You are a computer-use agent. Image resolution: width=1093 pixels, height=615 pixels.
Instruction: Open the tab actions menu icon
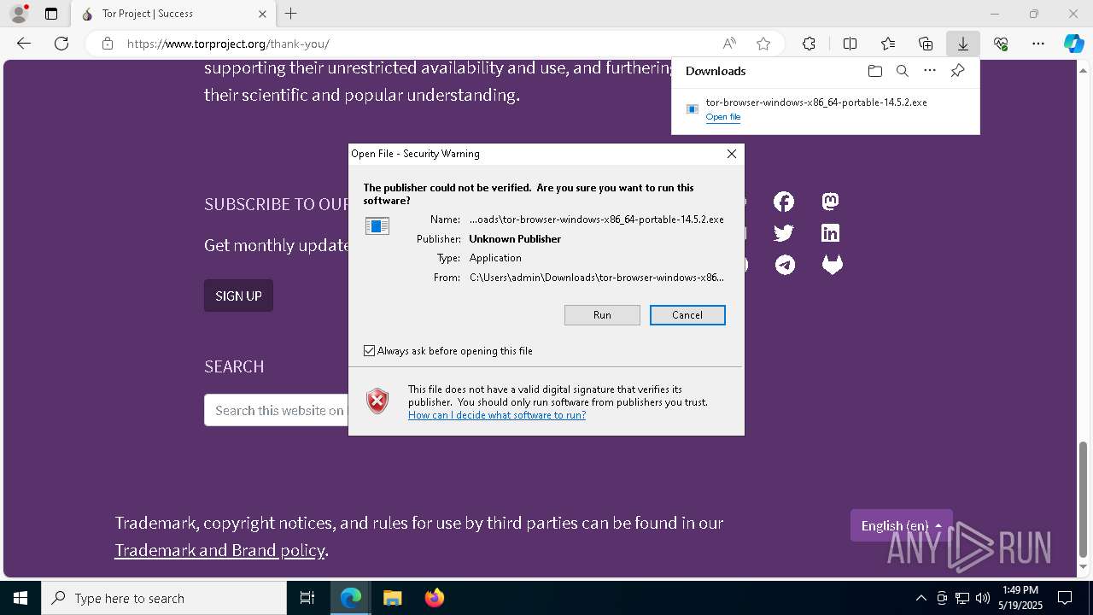click(51, 14)
